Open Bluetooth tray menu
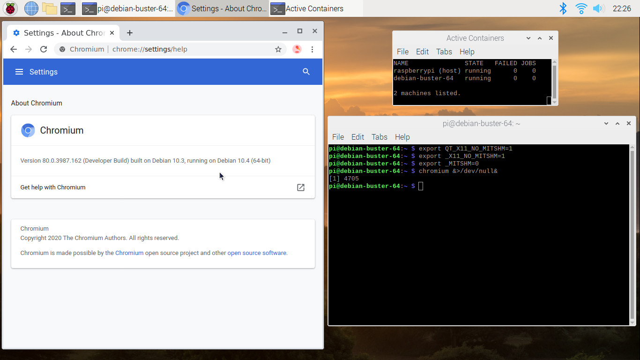640x360 pixels. pyautogui.click(x=563, y=8)
